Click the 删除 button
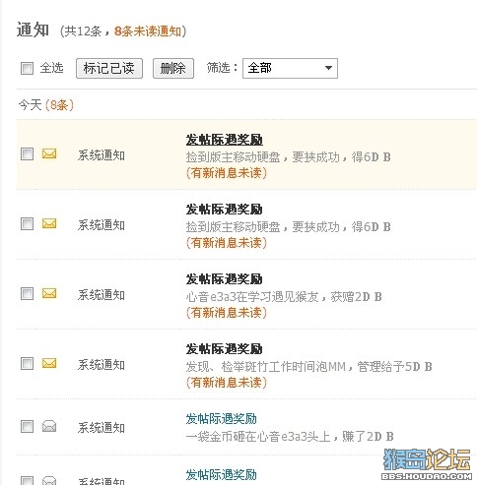477x485 pixels. pyautogui.click(x=173, y=68)
